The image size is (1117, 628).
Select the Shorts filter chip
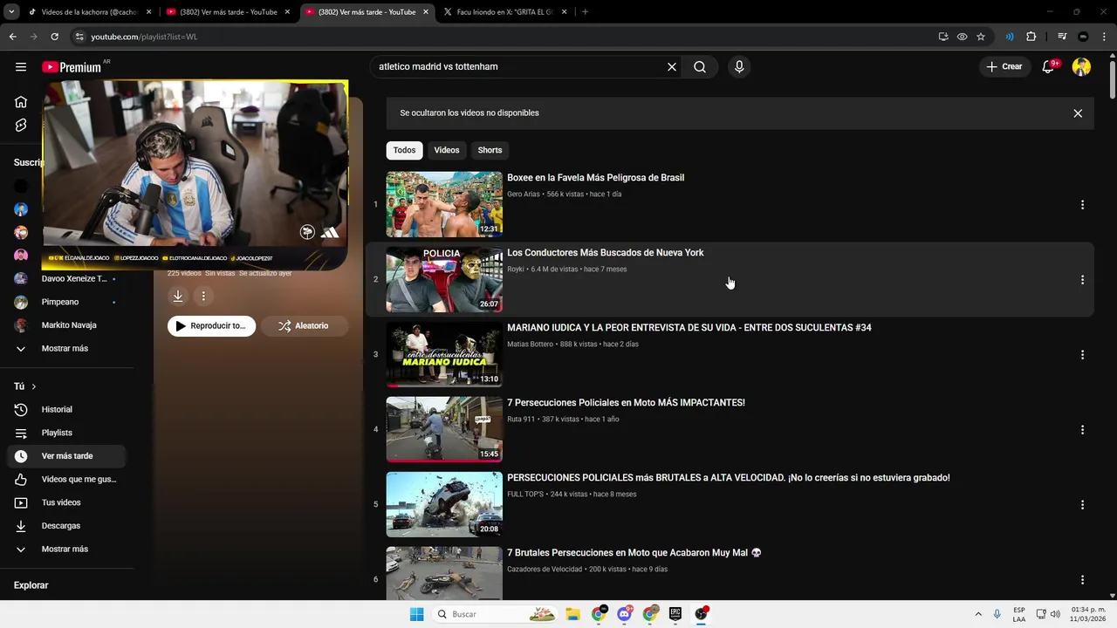pos(490,150)
